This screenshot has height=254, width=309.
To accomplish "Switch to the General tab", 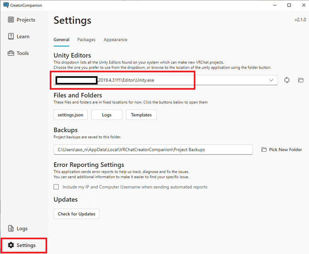I will [x=61, y=40].
